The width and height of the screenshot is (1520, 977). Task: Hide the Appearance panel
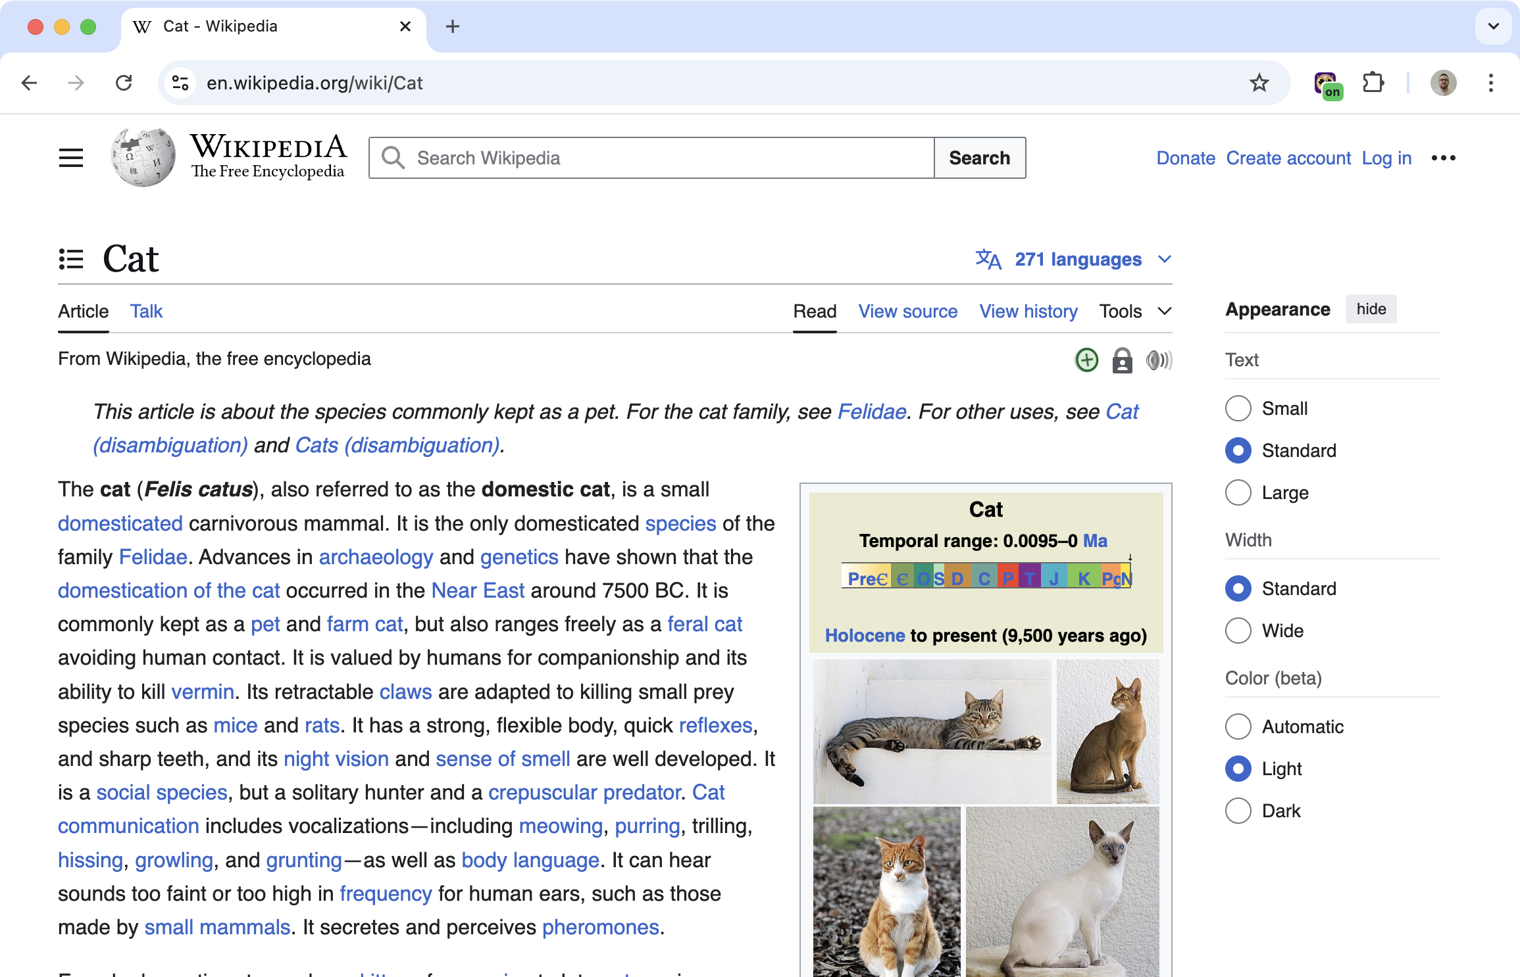(x=1371, y=309)
